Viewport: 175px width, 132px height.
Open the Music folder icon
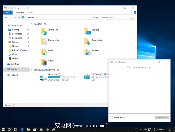point(43,52)
